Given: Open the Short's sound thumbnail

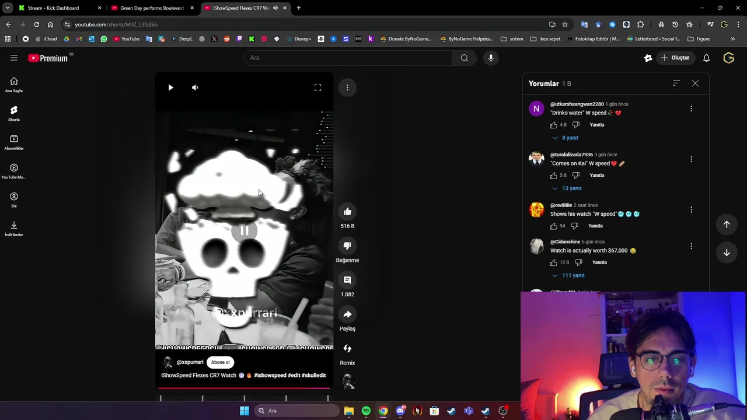Looking at the screenshot, I should click(x=348, y=381).
